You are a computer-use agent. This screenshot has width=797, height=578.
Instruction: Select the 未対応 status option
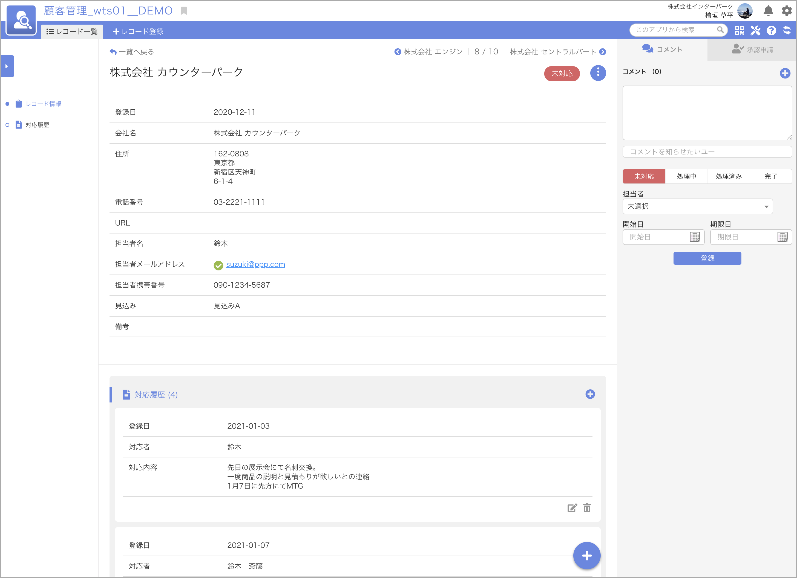pyautogui.click(x=644, y=176)
